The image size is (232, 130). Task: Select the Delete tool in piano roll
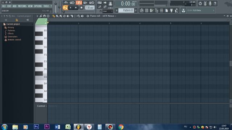click(x=65, y=16)
